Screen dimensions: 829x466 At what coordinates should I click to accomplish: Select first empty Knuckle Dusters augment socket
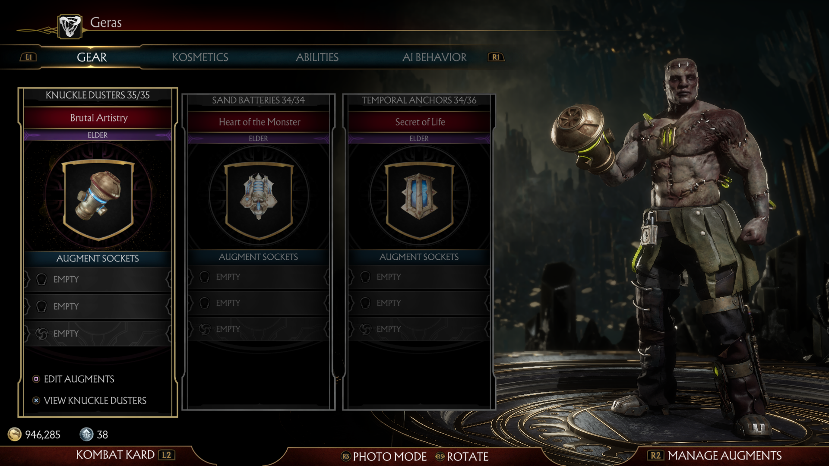(x=98, y=279)
